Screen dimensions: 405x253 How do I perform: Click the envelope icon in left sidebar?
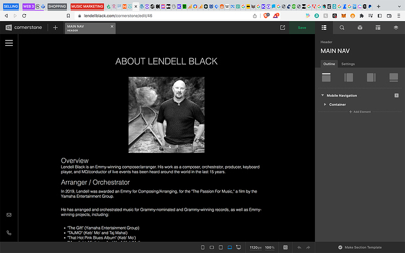coord(9,215)
